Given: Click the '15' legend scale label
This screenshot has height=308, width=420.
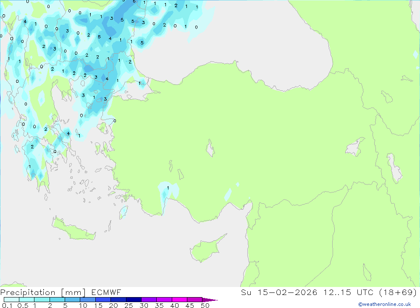Looking at the screenshot, I should click(x=98, y=305).
